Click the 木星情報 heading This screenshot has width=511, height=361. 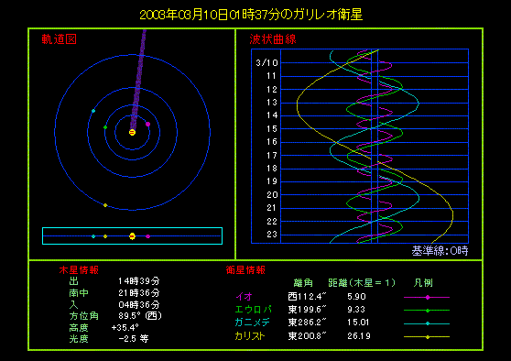point(79,270)
